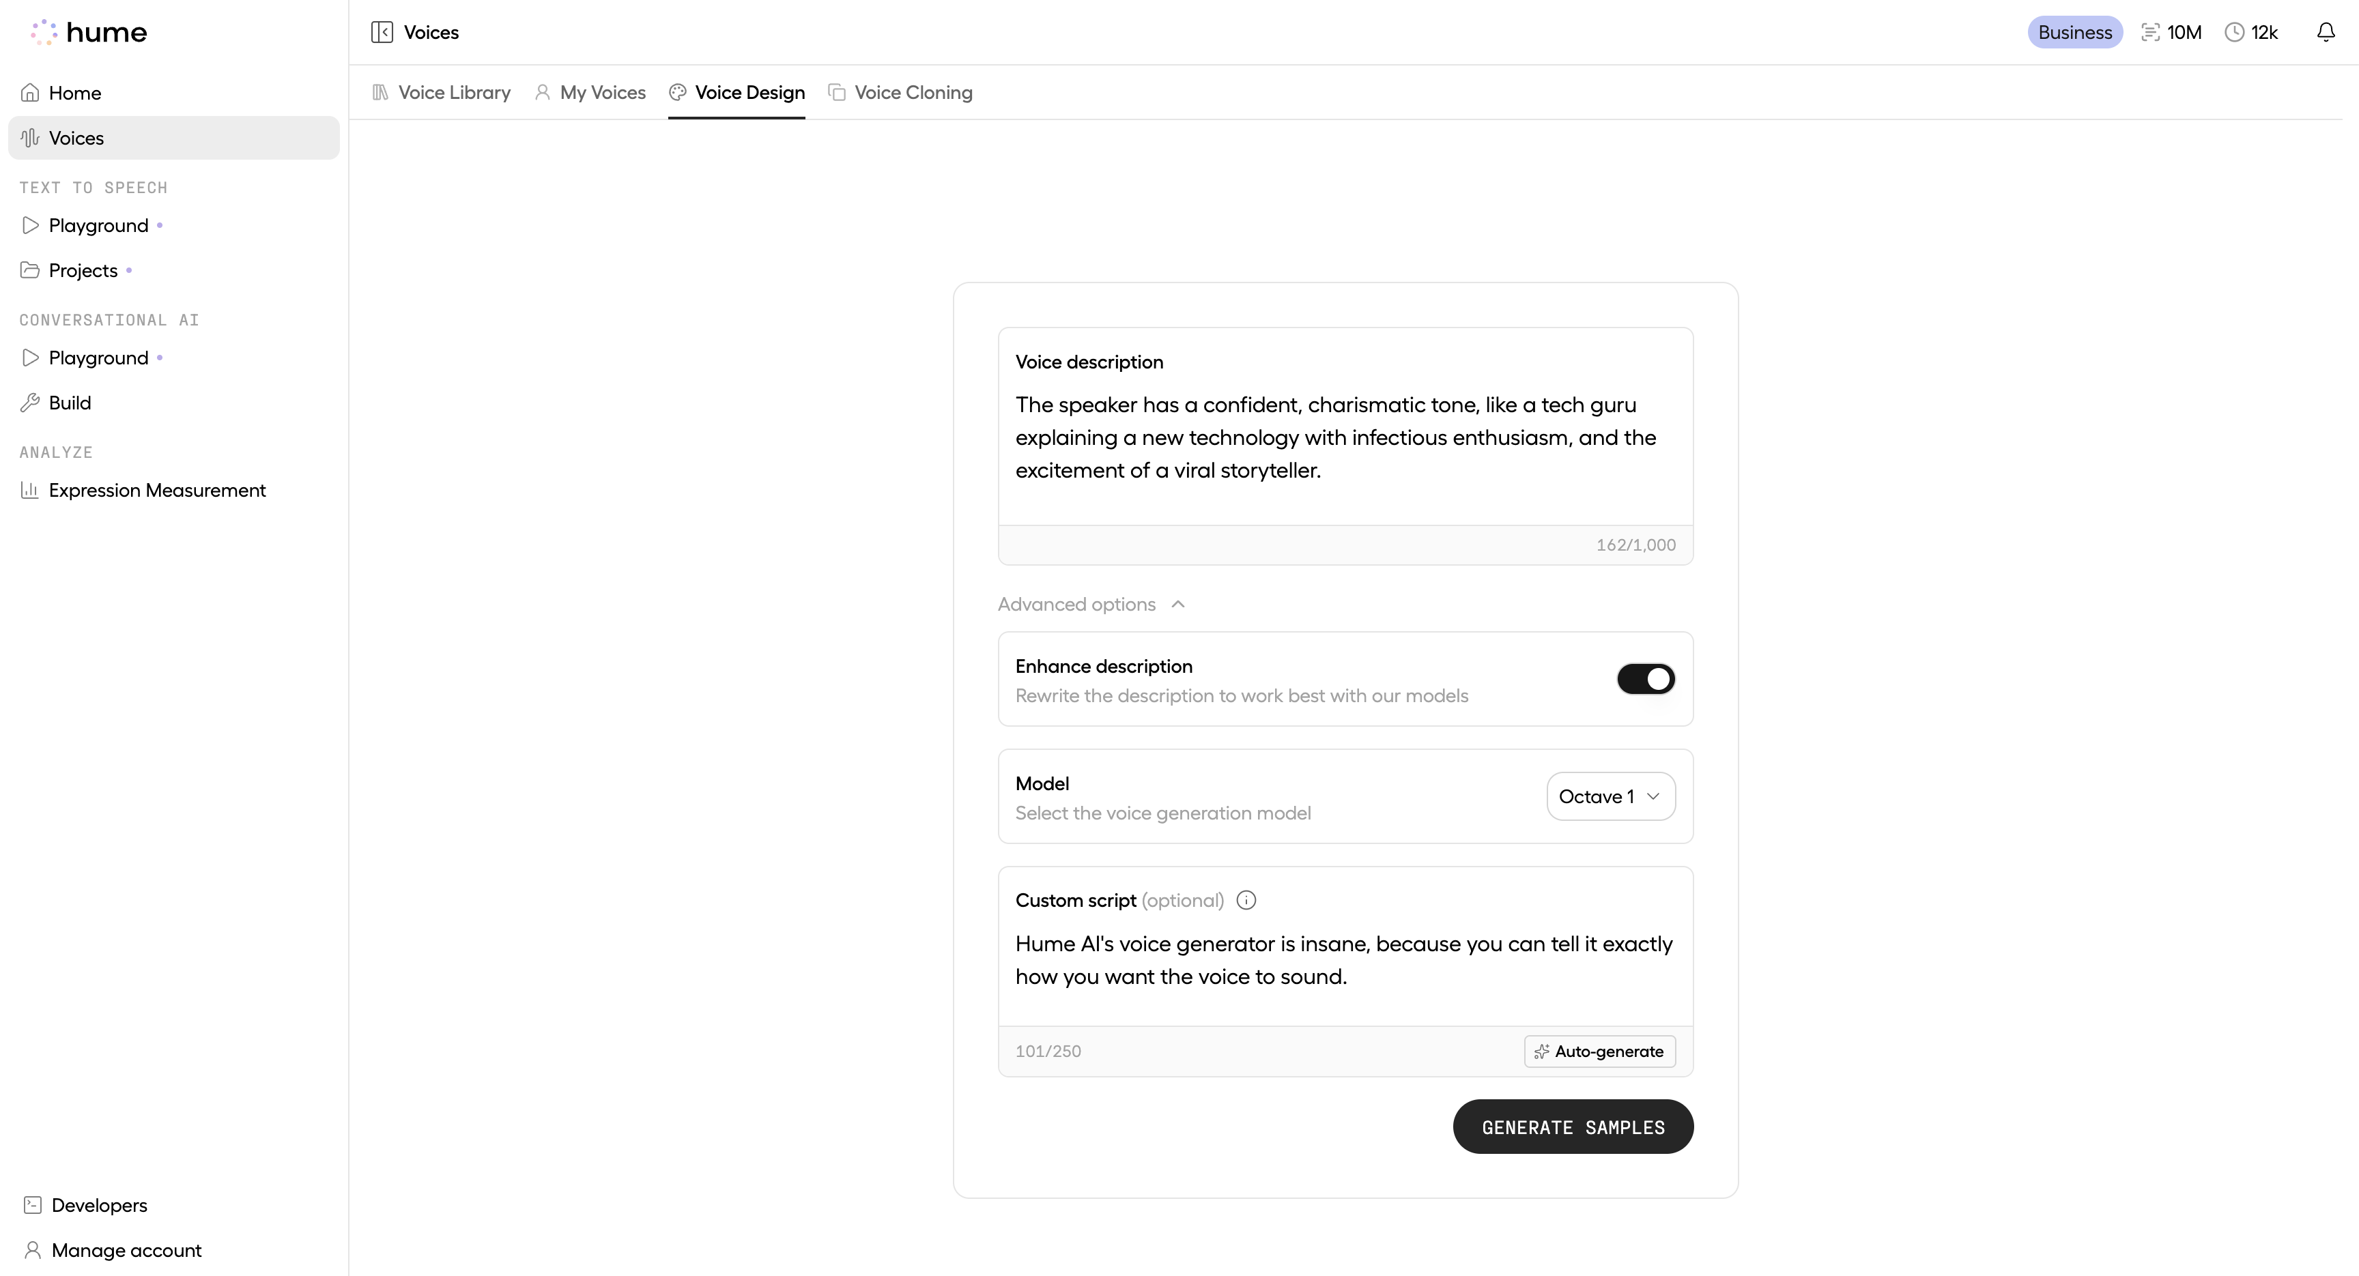Select Expression Measurement in the sidebar
This screenshot has height=1276, width=2359.
[156, 491]
